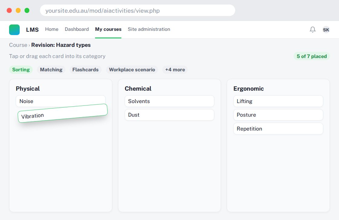Click the Chemical category heading
The height and width of the screenshot is (220, 339).
[138, 89]
